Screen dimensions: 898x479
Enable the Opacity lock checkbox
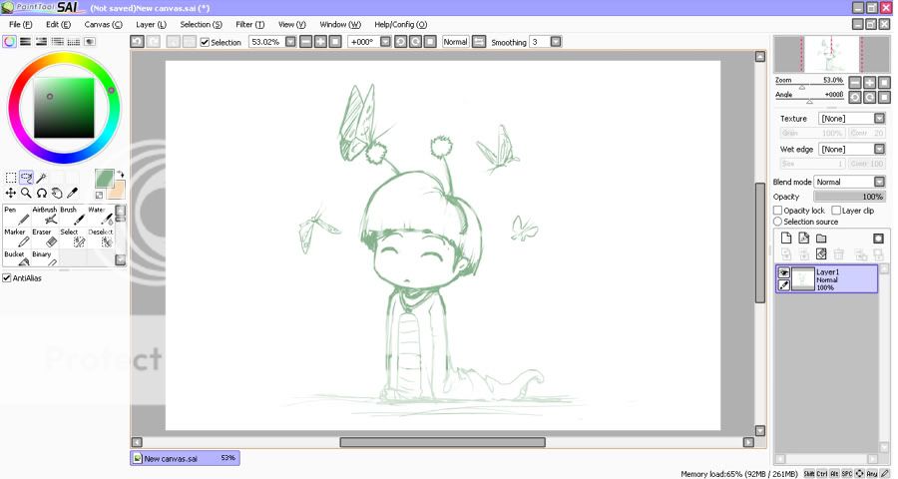[778, 211]
